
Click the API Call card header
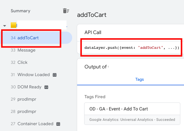click(x=93, y=33)
